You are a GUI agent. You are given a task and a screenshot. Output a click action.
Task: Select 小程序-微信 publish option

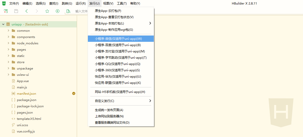pos(121,39)
